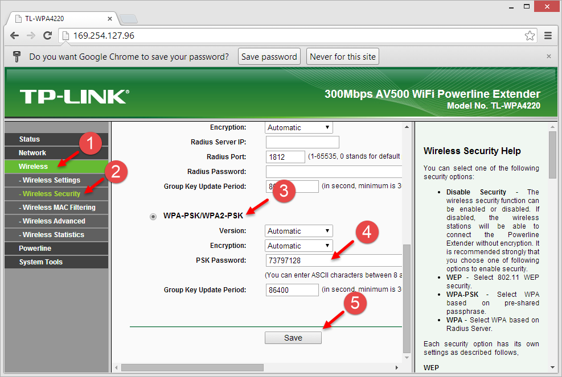Click the PSK Password field

pyautogui.click(x=334, y=260)
